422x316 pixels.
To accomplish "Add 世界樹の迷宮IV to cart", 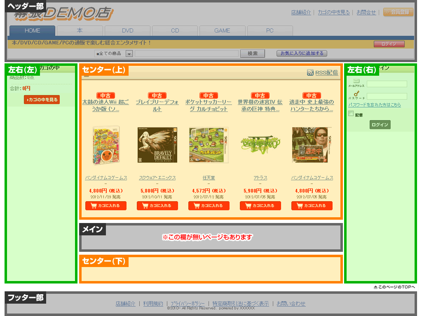I will click(x=260, y=206).
